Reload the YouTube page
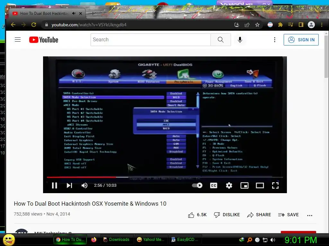Viewport: 329px width, 246px height. (34, 25)
